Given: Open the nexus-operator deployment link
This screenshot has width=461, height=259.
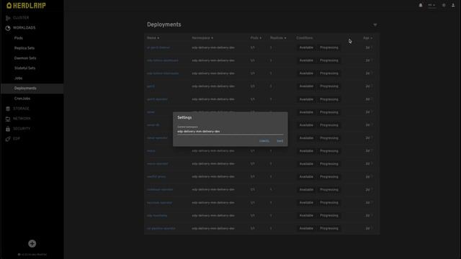Looking at the screenshot, I should click(x=157, y=164).
